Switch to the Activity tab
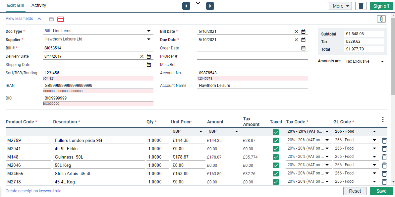The image size is (395, 197). pos(39,6)
